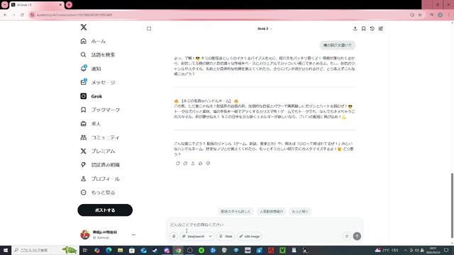
Task: Regenerate the Grok response
Action: (178, 164)
